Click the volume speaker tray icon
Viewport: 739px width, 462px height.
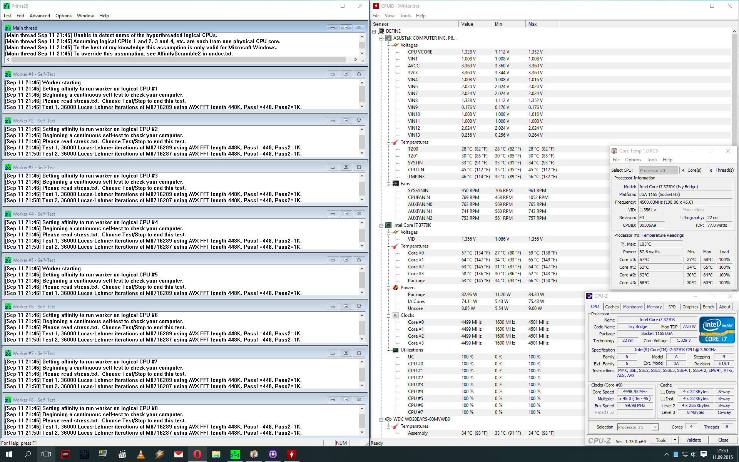(x=694, y=454)
